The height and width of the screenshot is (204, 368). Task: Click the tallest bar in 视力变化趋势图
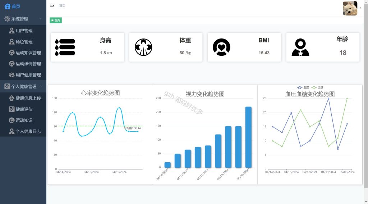[248, 137]
